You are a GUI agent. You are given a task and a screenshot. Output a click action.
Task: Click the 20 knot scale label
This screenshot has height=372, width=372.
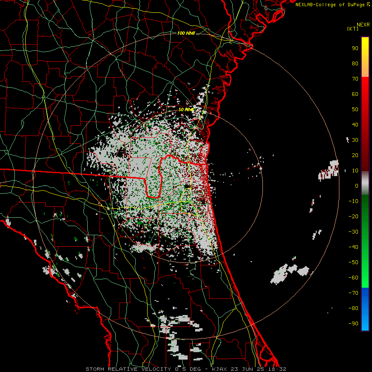point(355,155)
